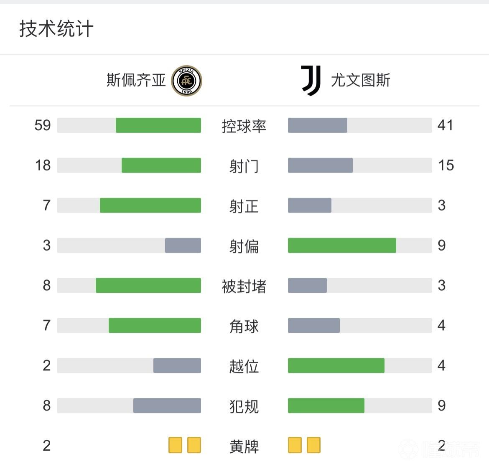This screenshot has width=489, height=464.
Task: Select the 射门 stat label
Action: (244, 166)
